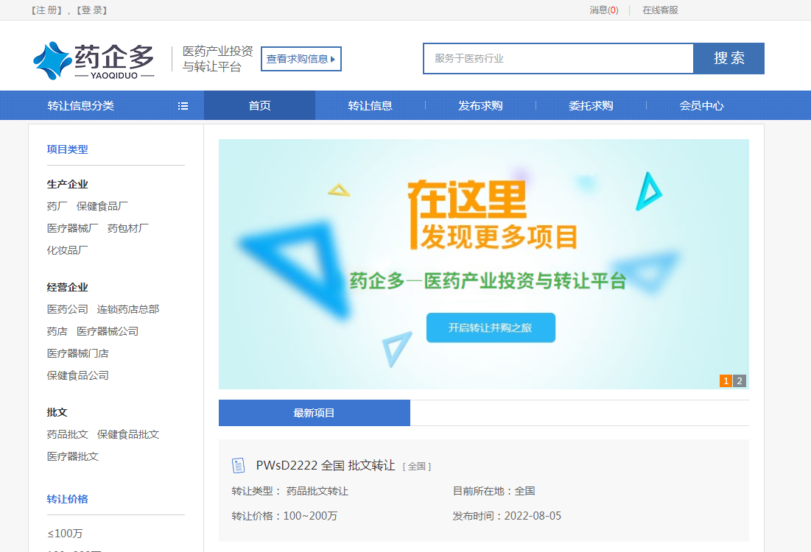Screen dimensions: 811x552
Task: Click the 药企多 YAOQIDUO logo
Action: [x=94, y=60]
